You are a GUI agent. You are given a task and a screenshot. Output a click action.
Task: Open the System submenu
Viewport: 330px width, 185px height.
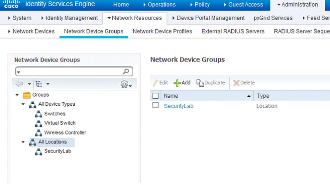(x=20, y=18)
